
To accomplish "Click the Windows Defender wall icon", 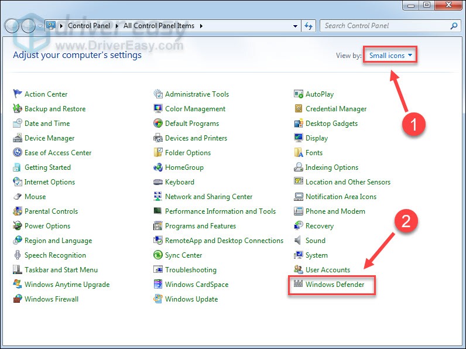I will click(299, 283).
